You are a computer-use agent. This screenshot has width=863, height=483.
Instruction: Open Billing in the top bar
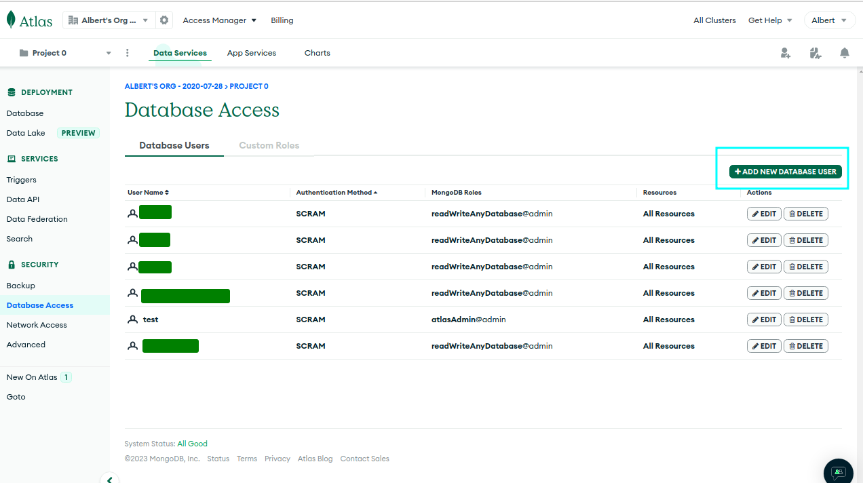click(282, 20)
